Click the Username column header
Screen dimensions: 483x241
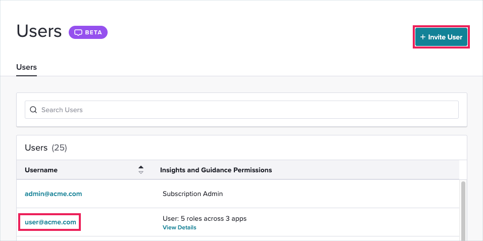tap(41, 170)
